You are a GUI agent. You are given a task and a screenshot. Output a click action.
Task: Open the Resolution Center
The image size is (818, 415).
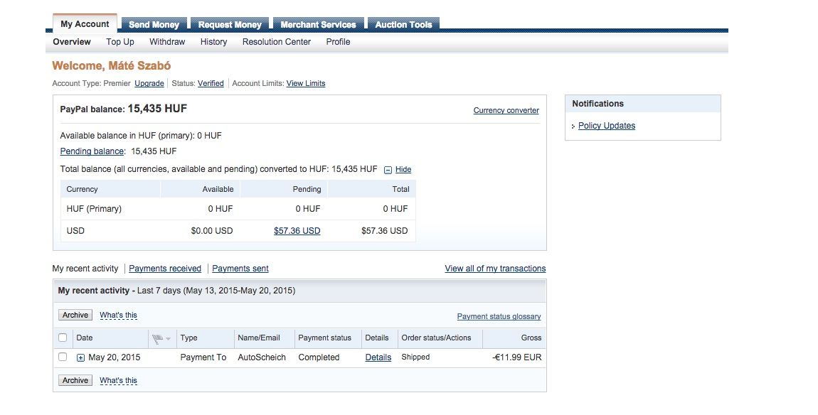277,42
